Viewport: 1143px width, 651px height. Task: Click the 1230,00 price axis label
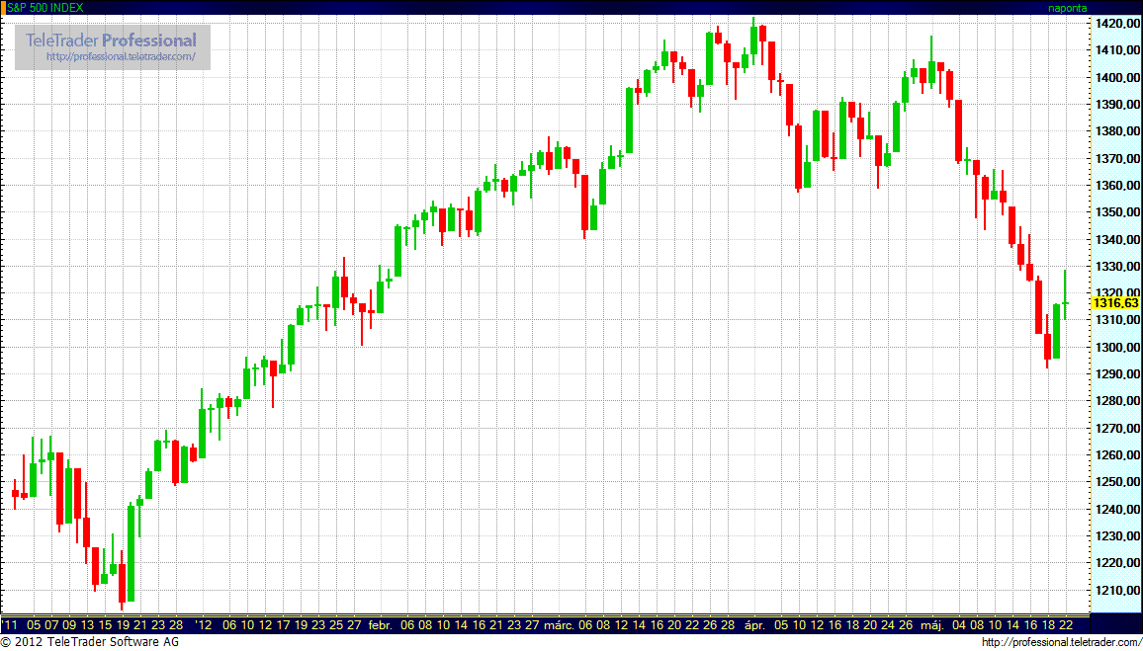point(1117,535)
